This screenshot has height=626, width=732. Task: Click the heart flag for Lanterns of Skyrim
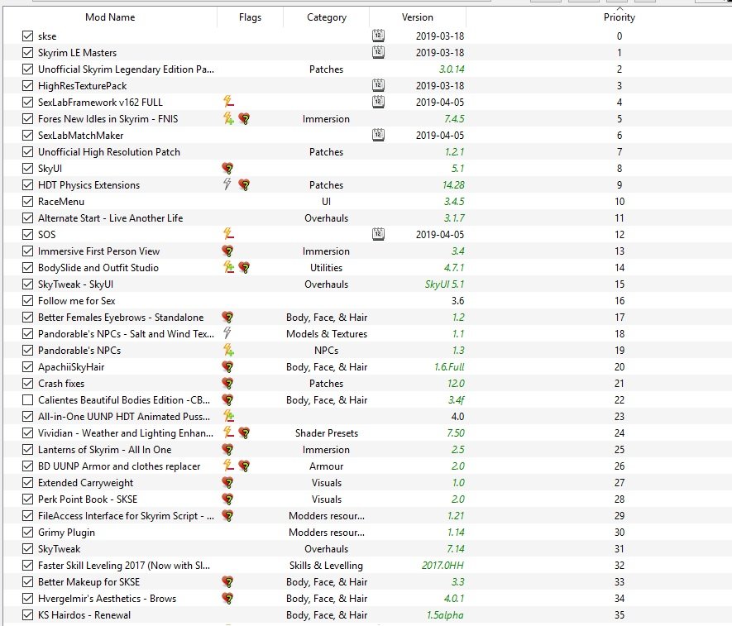pyautogui.click(x=227, y=450)
